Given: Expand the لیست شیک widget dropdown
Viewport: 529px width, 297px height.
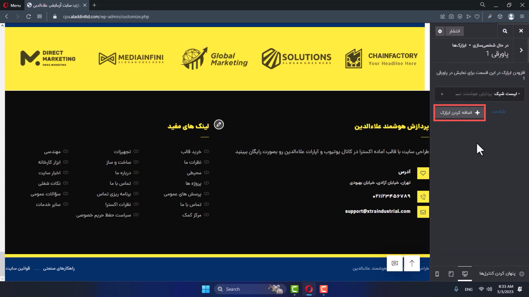Looking at the screenshot, I should pos(442,94).
